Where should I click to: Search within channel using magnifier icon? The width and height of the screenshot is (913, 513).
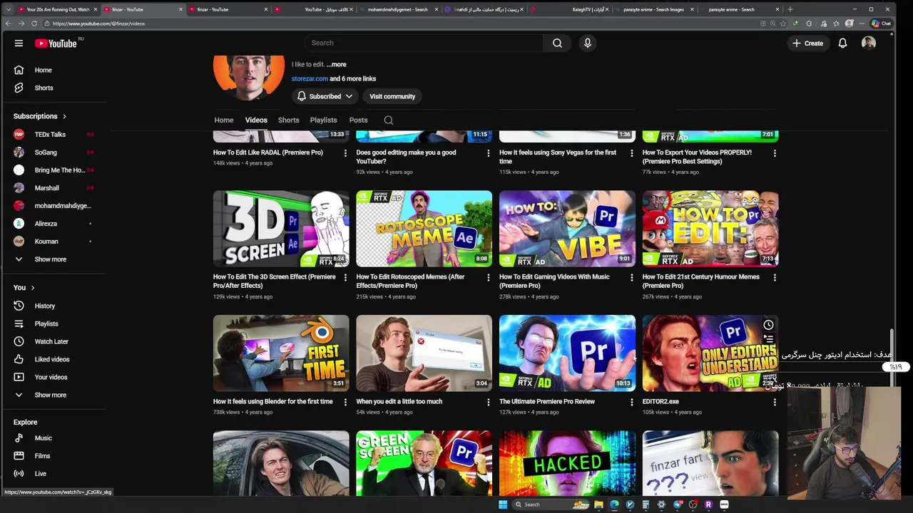[x=389, y=120]
